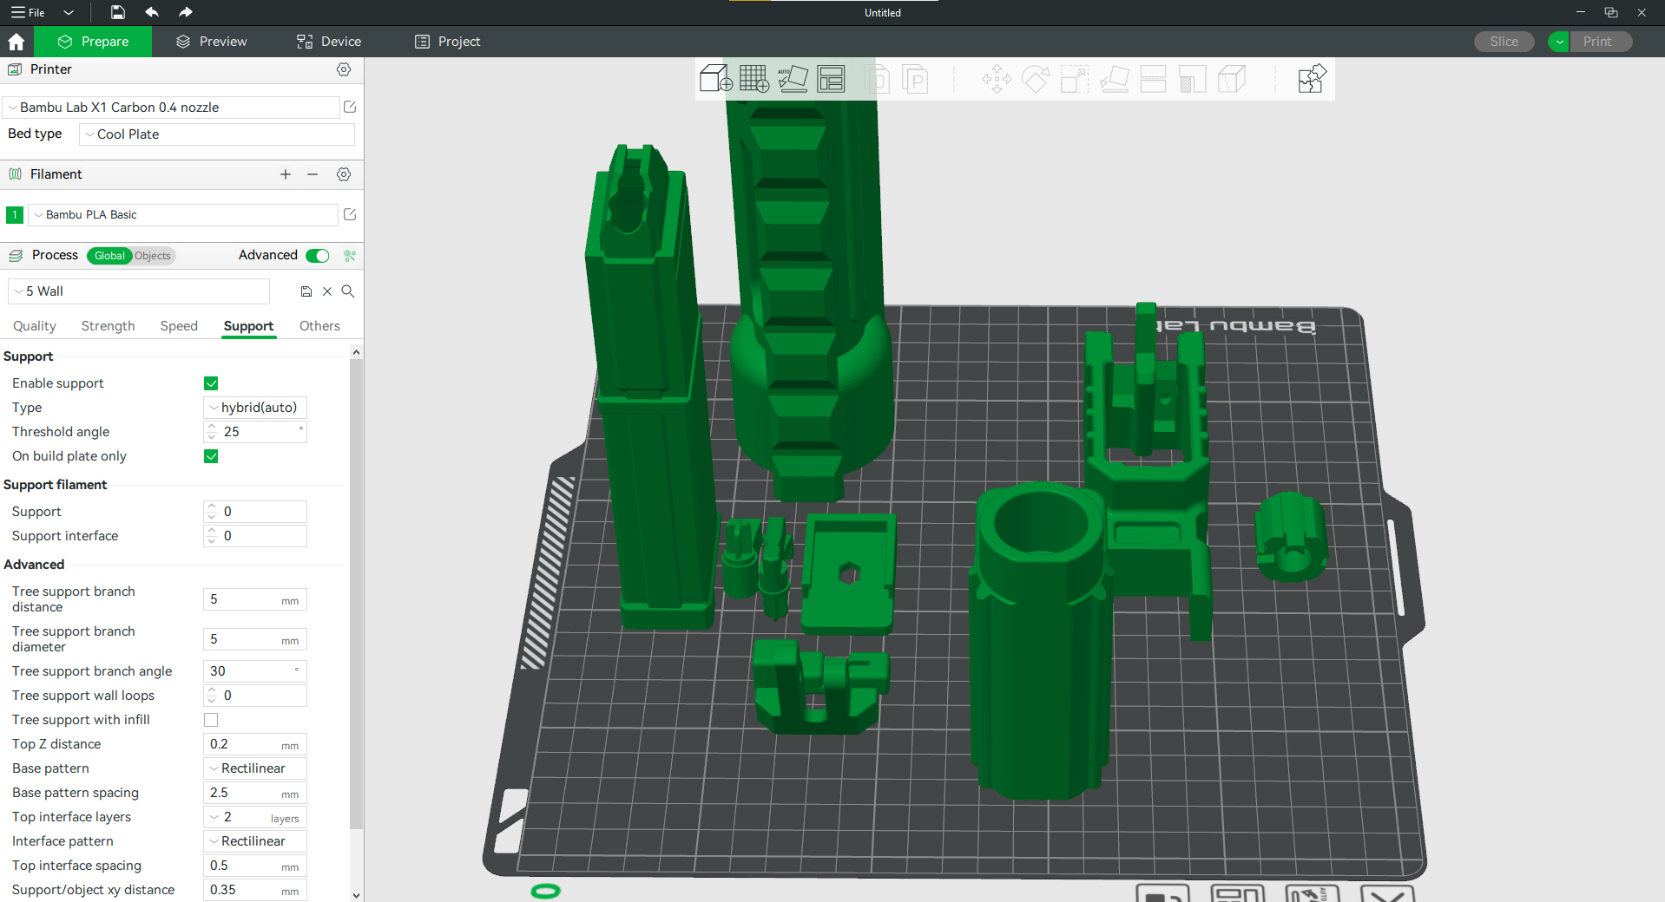Click the Add model cube icon

(716, 79)
